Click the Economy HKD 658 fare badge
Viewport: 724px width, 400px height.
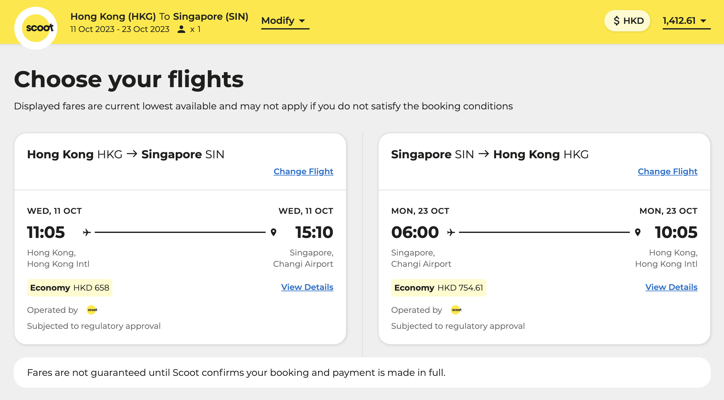(x=70, y=288)
